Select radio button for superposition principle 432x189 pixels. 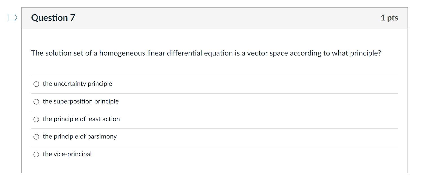pos(36,102)
